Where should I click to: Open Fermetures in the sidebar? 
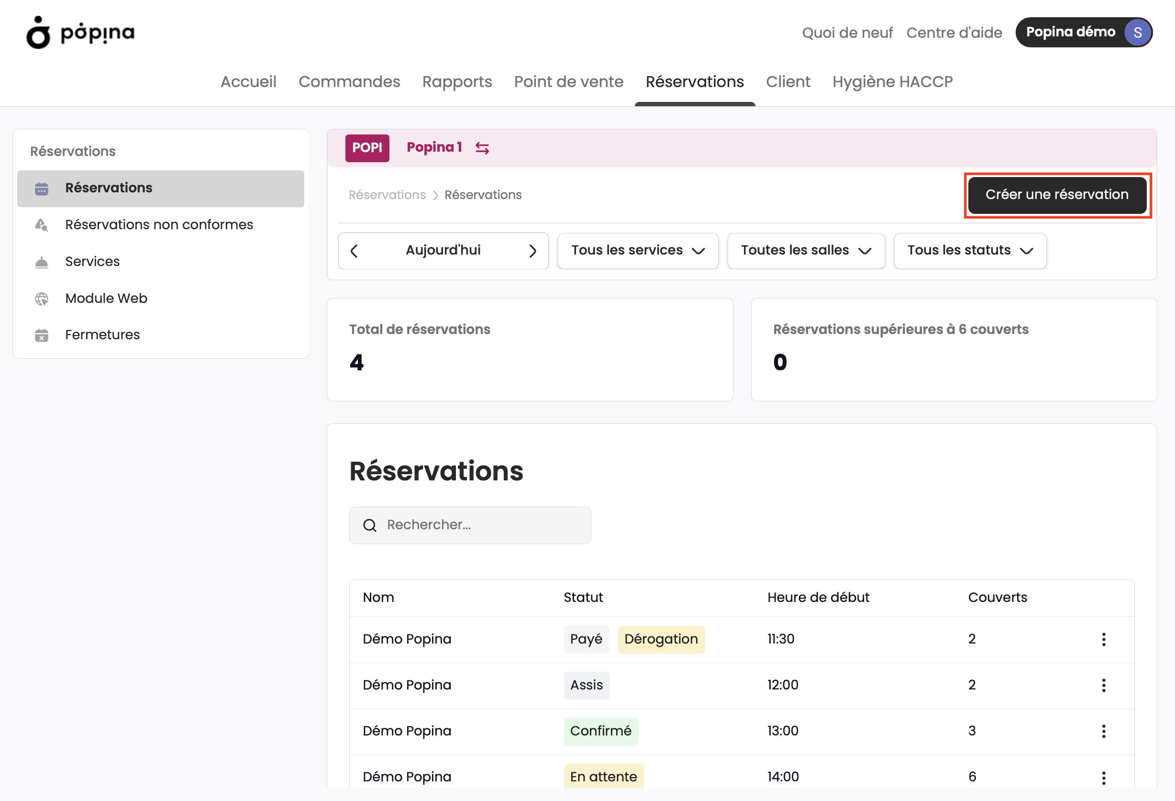[x=161, y=335]
